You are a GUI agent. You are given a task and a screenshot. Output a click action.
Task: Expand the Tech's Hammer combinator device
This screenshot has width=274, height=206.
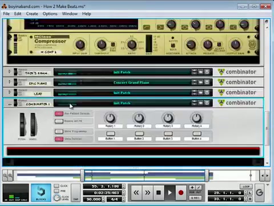pos(9,72)
